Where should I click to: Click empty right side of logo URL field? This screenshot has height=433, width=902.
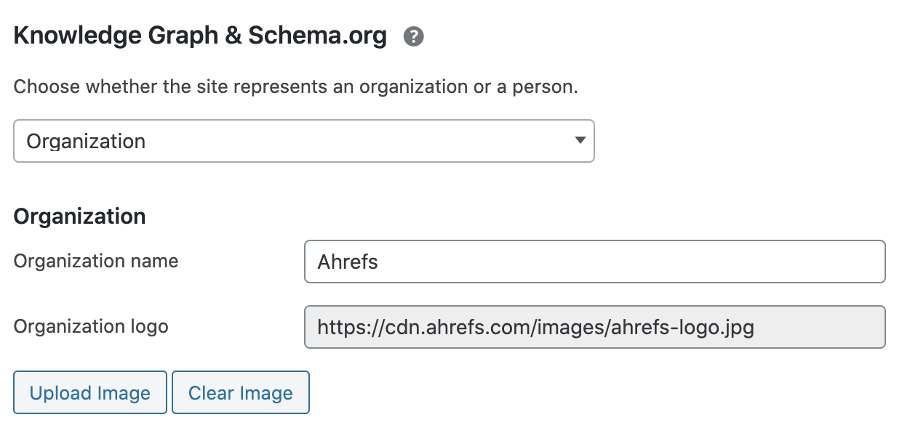pyautogui.click(x=822, y=327)
